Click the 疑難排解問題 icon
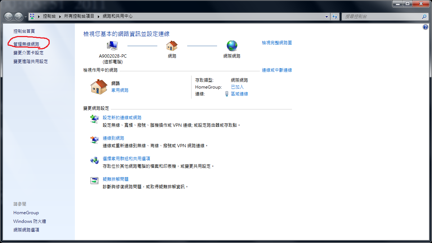 click(94, 181)
